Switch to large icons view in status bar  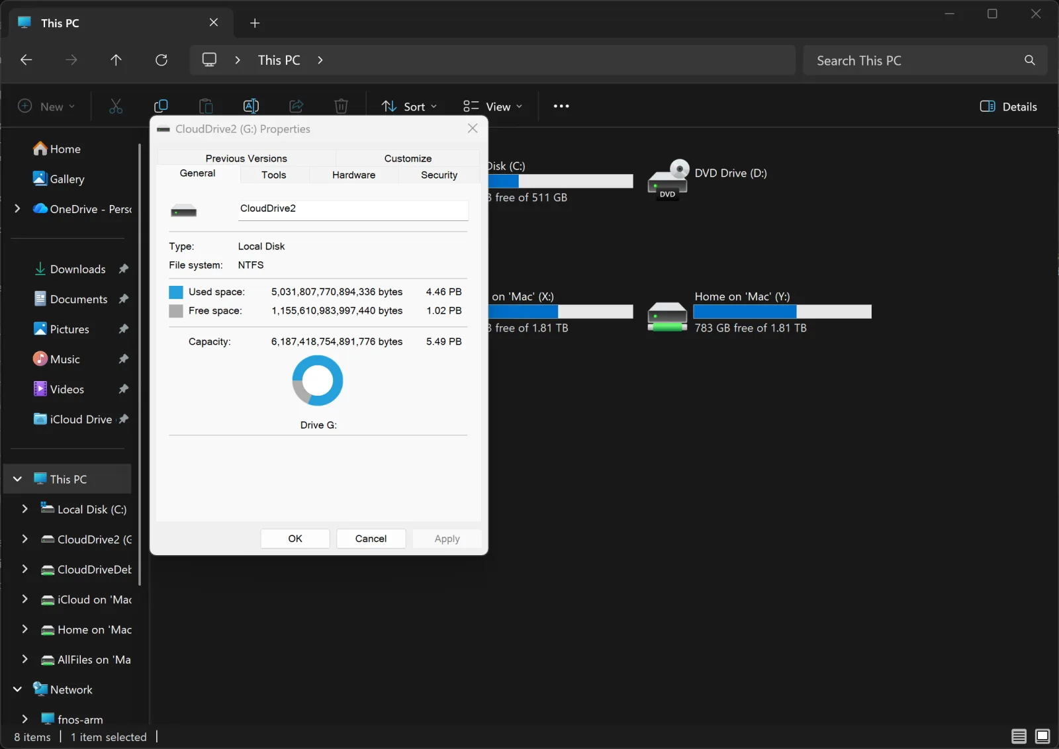tap(1042, 736)
